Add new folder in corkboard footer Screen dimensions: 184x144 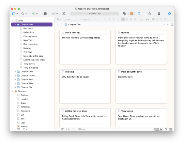point(63,129)
